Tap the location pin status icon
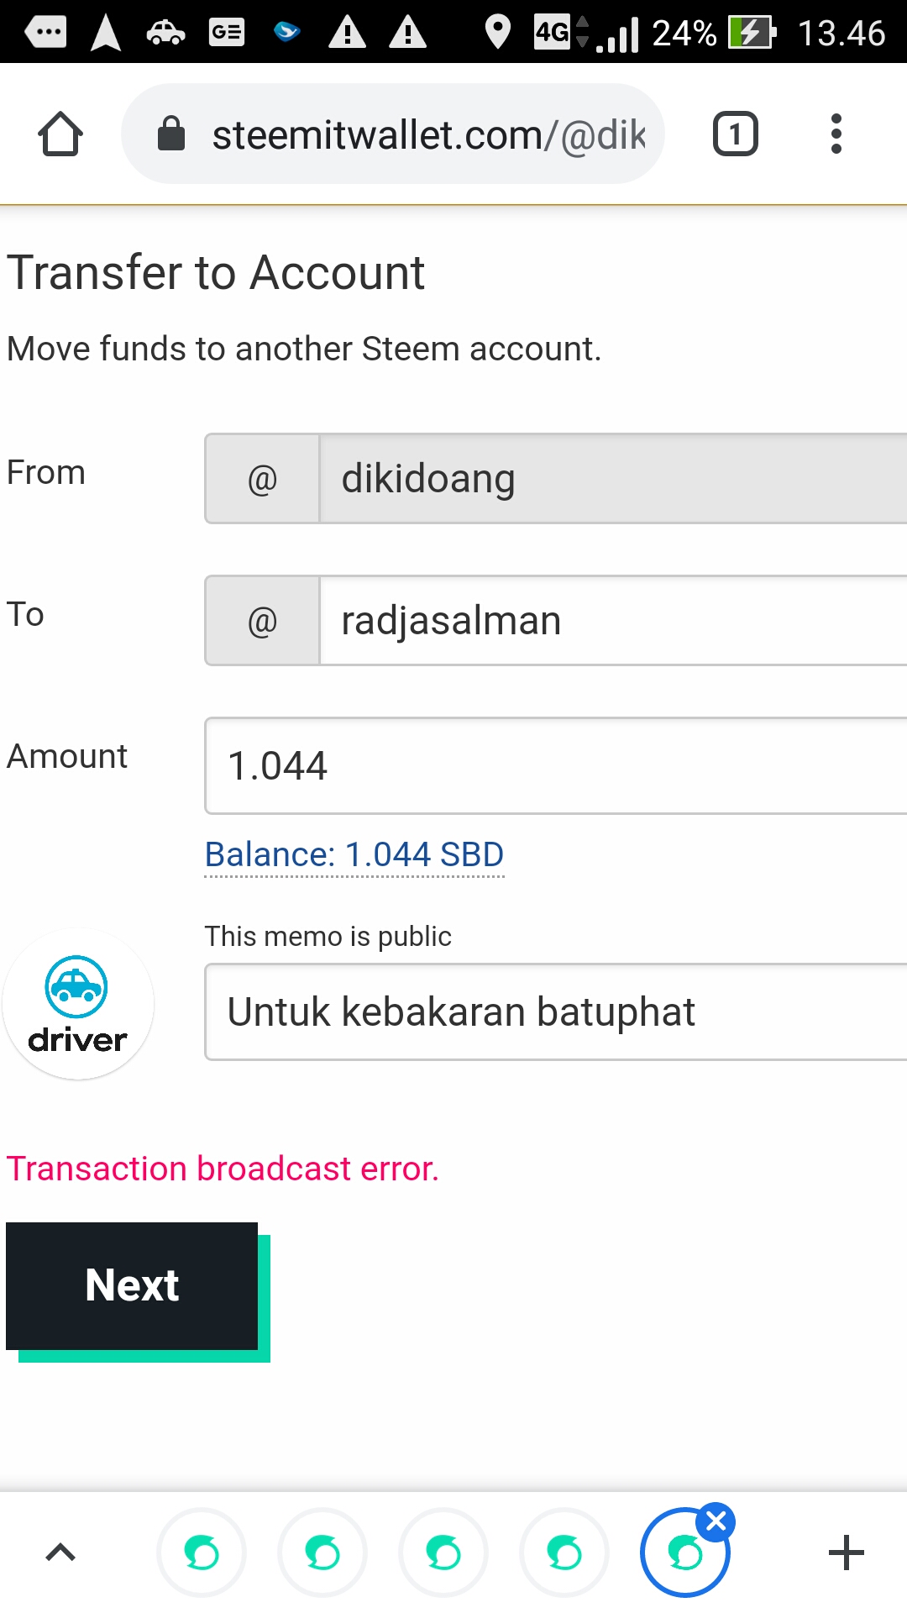The height and width of the screenshot is (1613, 907). pyautogui.click(x=498, y=33)
